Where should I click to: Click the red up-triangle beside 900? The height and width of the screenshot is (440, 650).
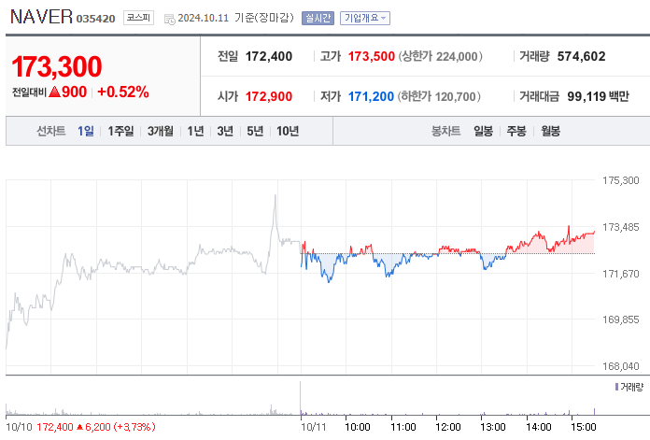click(55, 92)
